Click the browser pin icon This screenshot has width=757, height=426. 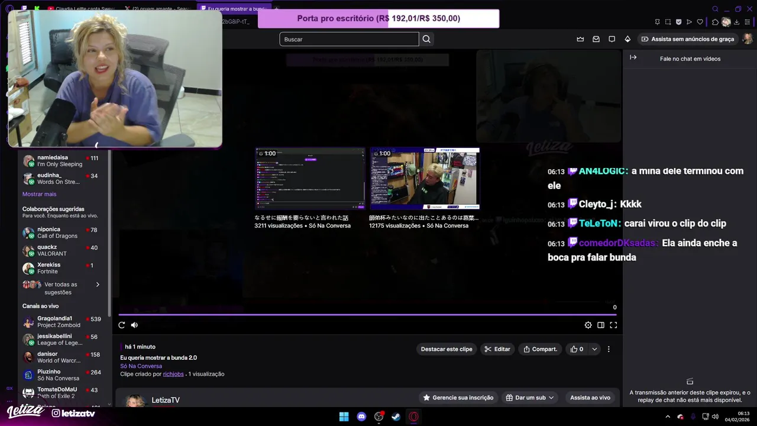(x=658, y=22)
